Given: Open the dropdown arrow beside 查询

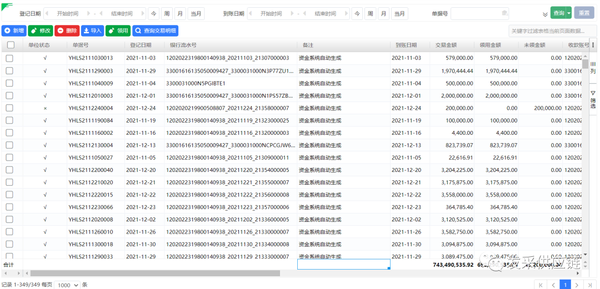Looking at the screenshot, I should coord(569,13).
